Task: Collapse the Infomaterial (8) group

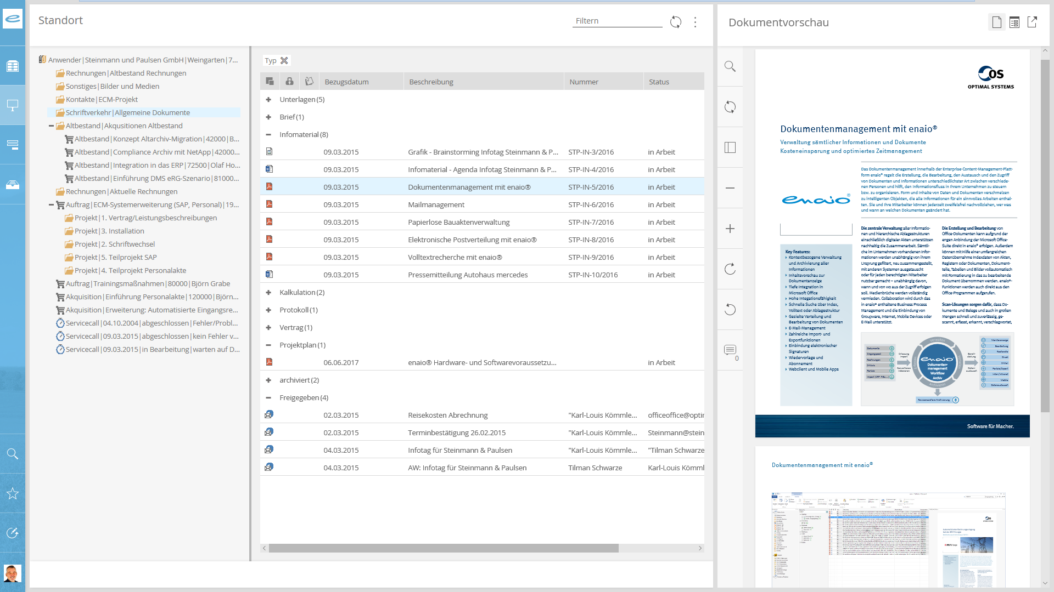Action: pyautogui.click(x=268, y=135)
